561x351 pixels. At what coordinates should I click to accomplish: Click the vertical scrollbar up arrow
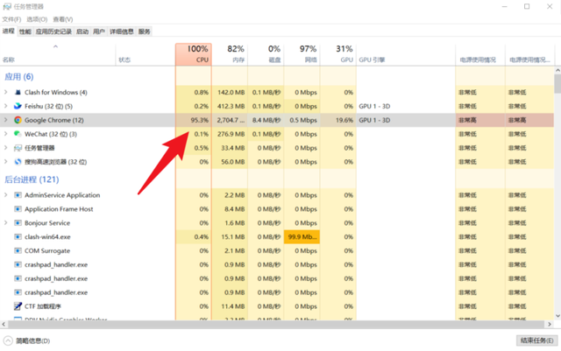[x=557, y=70]
